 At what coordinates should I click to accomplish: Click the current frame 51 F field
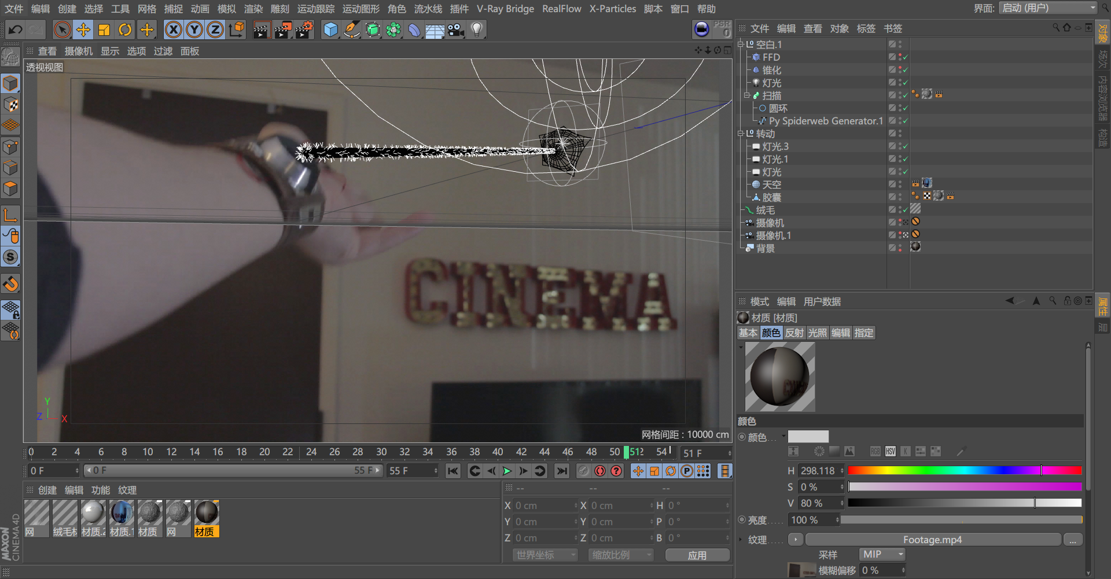point(705,453)
